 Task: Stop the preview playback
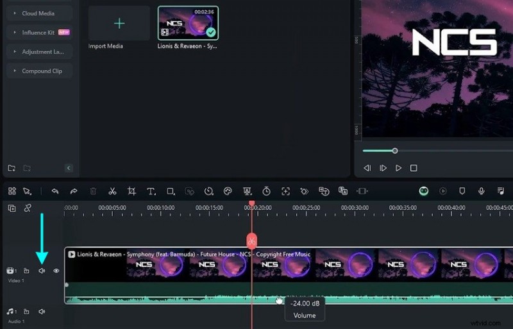point(414,168)
